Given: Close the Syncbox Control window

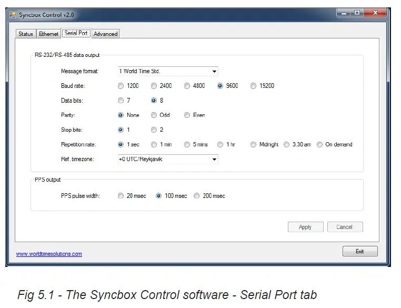Looking at the screenshot, I should tap(375, 13).
